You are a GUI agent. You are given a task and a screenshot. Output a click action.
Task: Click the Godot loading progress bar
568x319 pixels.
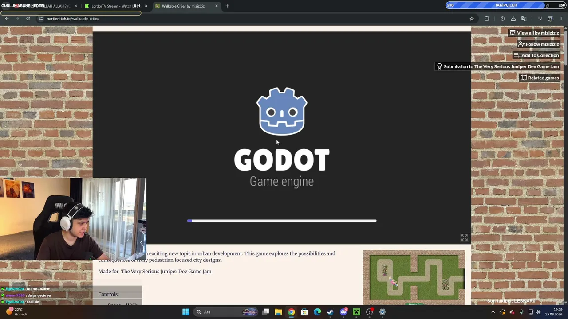coord(282,221)
